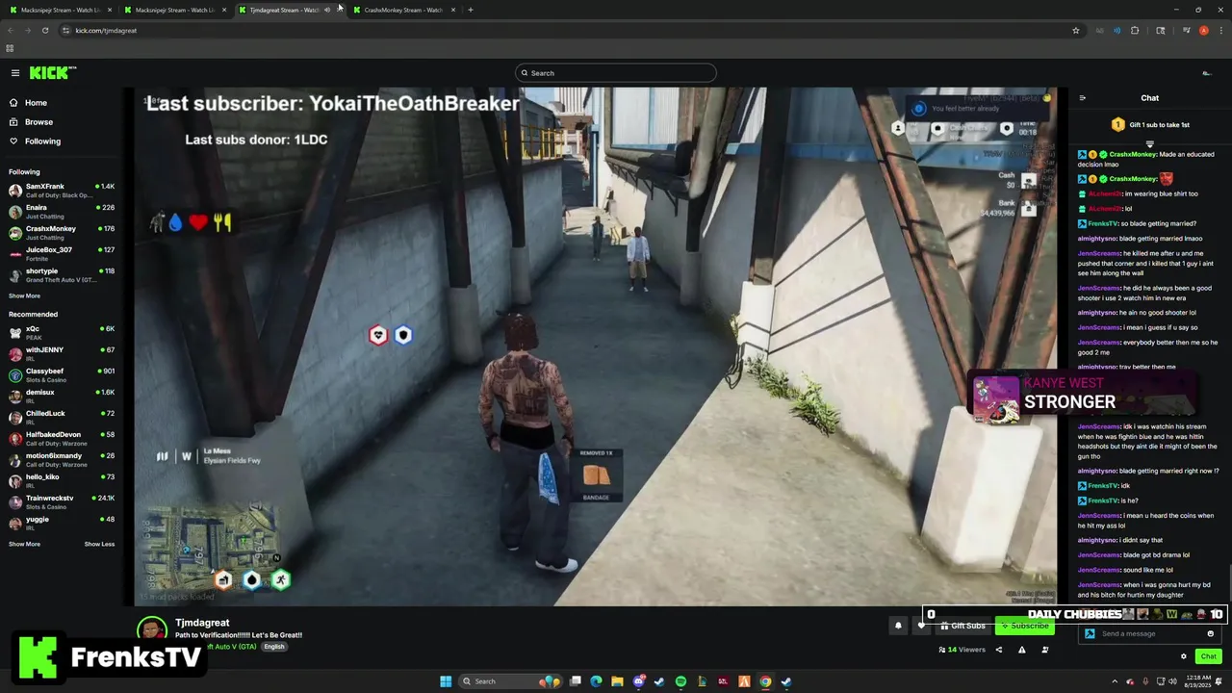Click the green Subscribe button
This screenshot has width=1232, height=693.
pos(1025,626)
